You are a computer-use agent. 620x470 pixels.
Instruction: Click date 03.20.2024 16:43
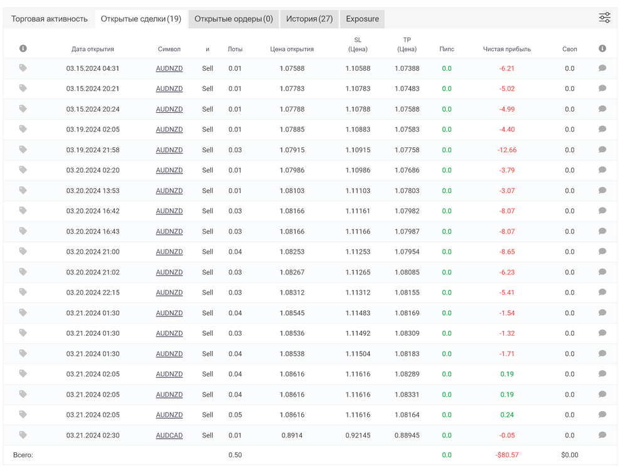click(x=92, y=231)
